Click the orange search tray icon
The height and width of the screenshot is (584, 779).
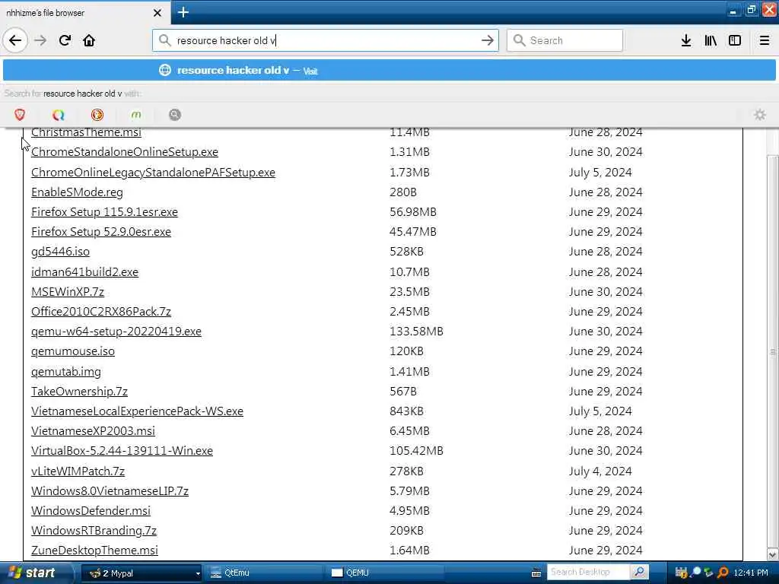coord(723,573)
